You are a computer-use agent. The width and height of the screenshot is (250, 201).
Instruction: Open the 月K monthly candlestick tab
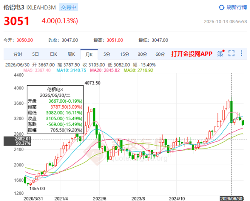[89, 55]
